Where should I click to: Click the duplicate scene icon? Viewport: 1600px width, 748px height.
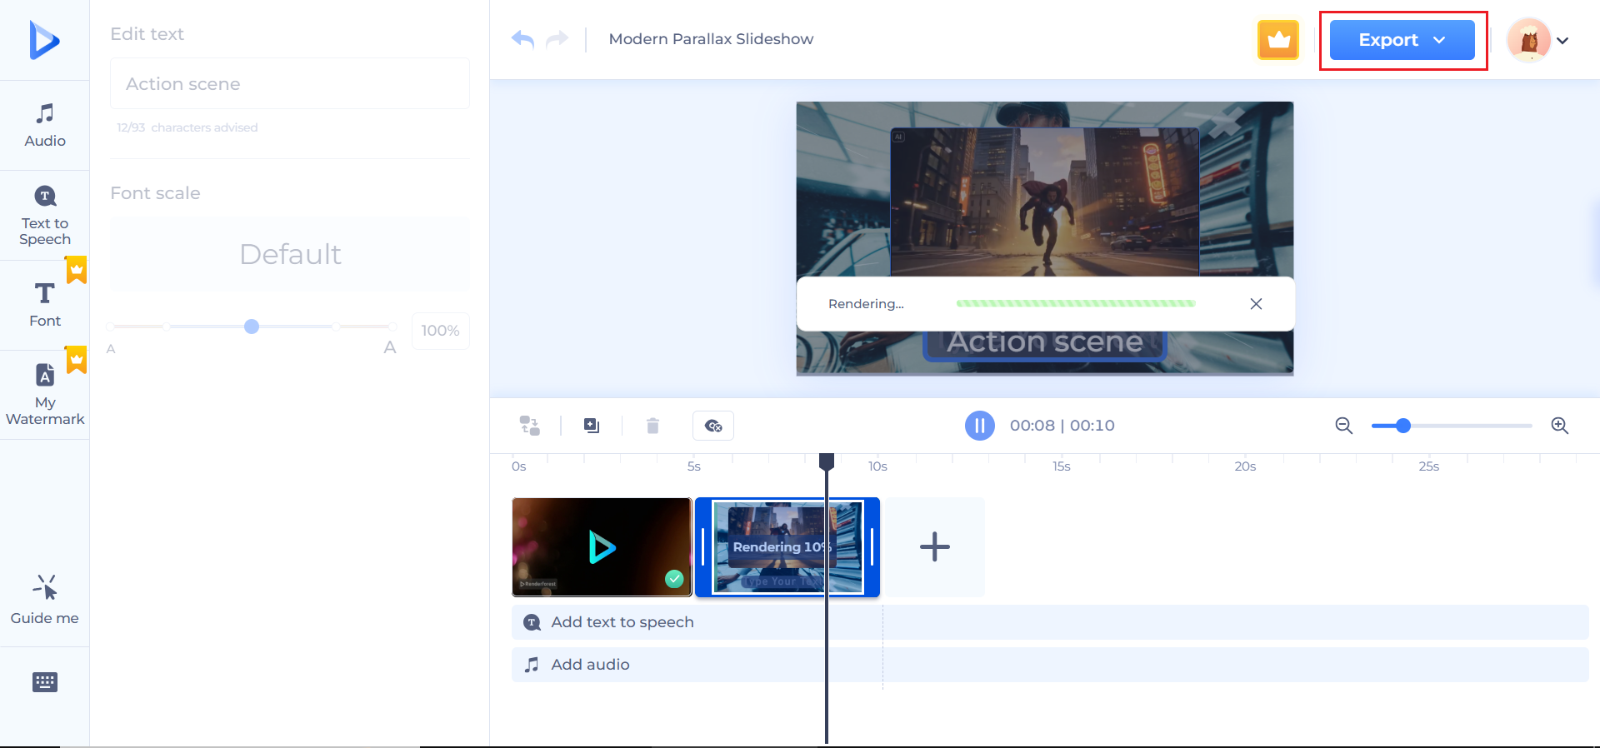pyautogui.click(x=592, y=426)
